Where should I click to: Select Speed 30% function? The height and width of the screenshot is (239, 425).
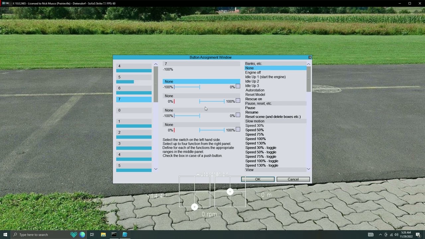254,125
